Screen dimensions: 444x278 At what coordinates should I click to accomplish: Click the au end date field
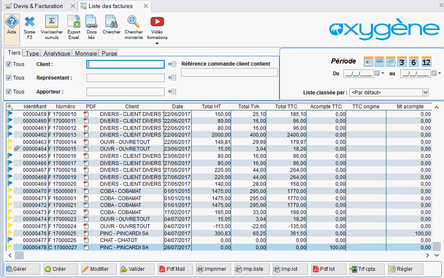(x=416, y=74)
